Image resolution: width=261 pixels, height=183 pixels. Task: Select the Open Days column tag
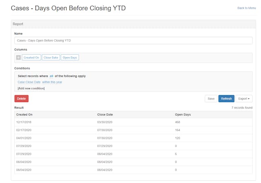pyautogui.click(x=70, y=58)
